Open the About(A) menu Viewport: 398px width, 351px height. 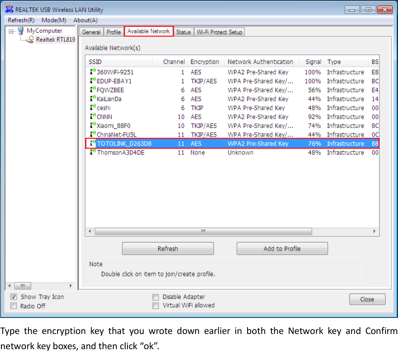86,20
